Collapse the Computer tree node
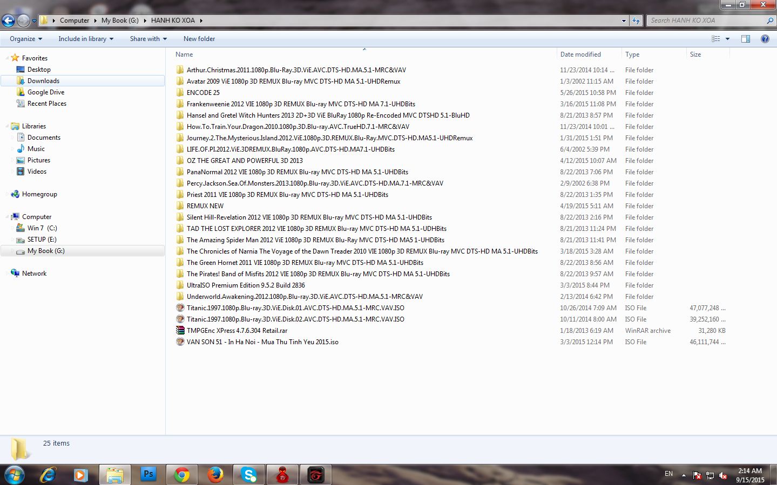 click(8, 217)
